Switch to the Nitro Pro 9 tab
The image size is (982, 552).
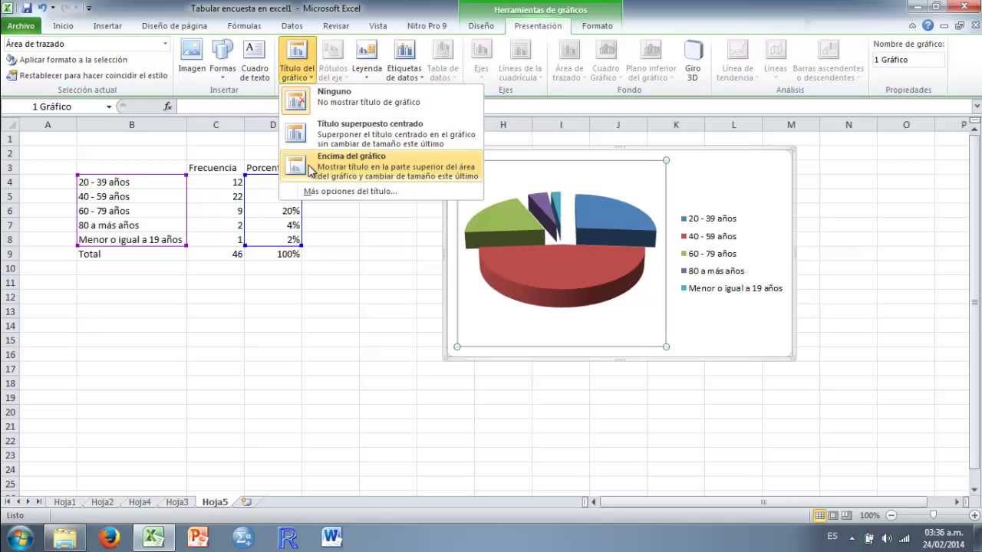pos(427,25)
